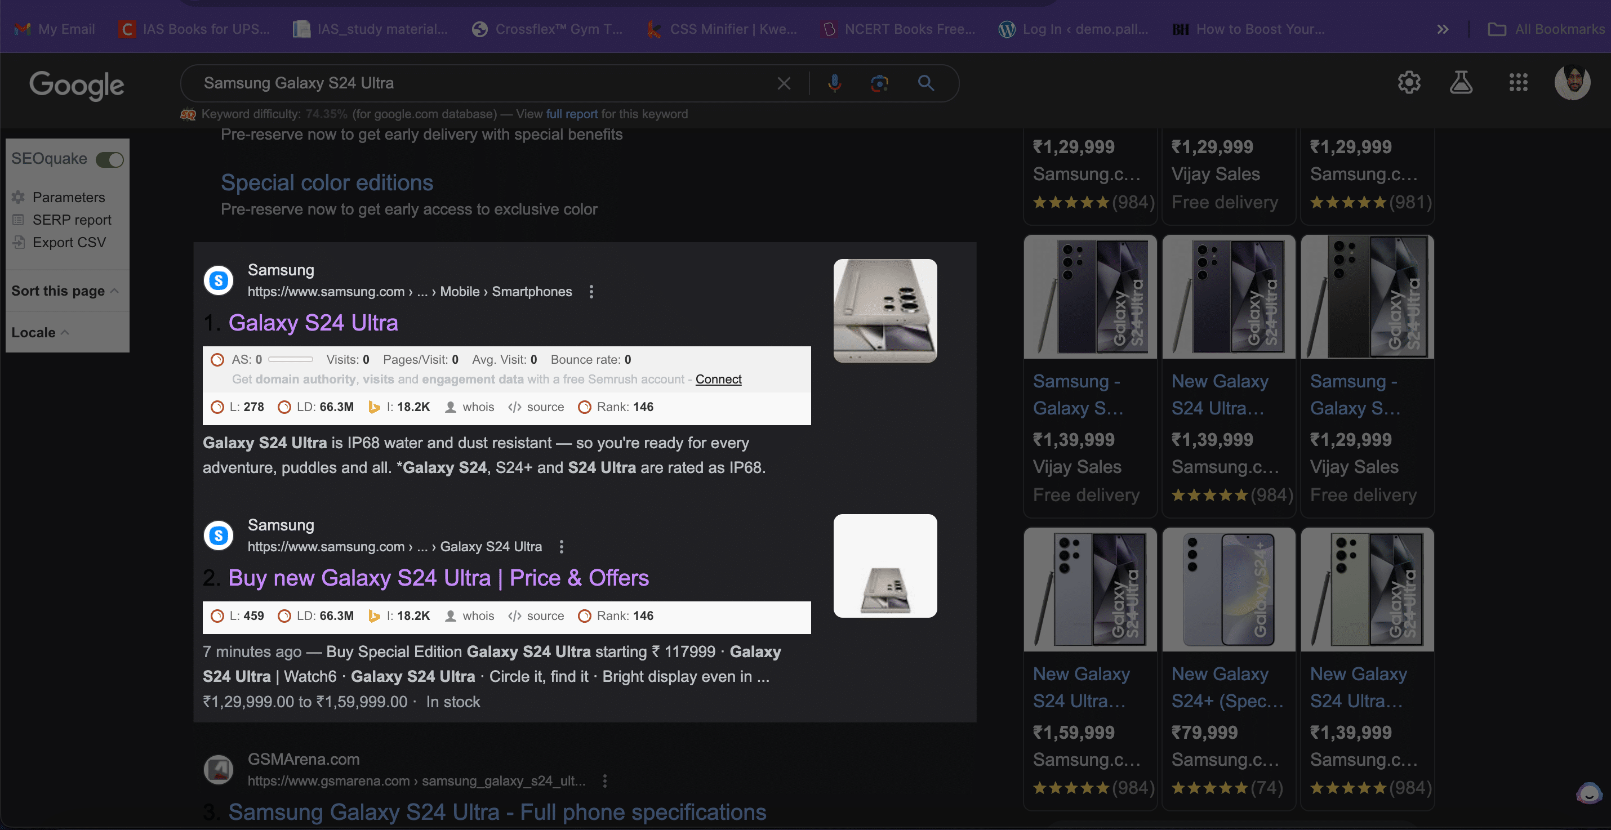
Task: Open Special color editions sitelink
Action: (327, 182)
